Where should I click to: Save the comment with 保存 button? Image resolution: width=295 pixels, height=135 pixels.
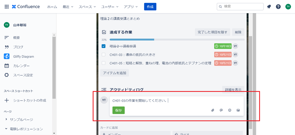pyautogui.click(x=118, y=110)
